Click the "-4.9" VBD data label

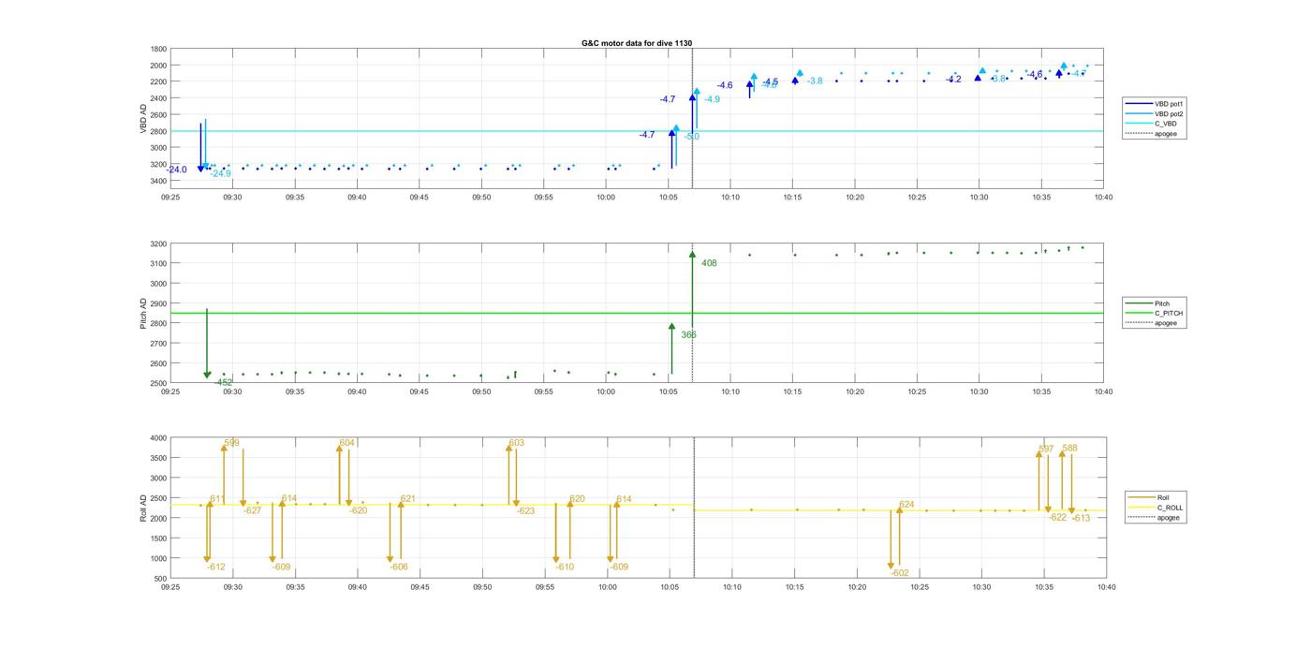[712, 99]
